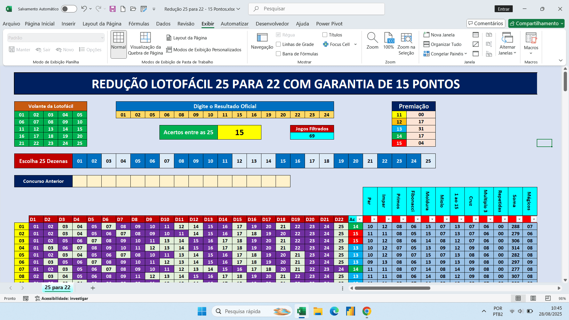
Task: Click the yellow Acertos value cell 15
Action: [x=239, y=132]
